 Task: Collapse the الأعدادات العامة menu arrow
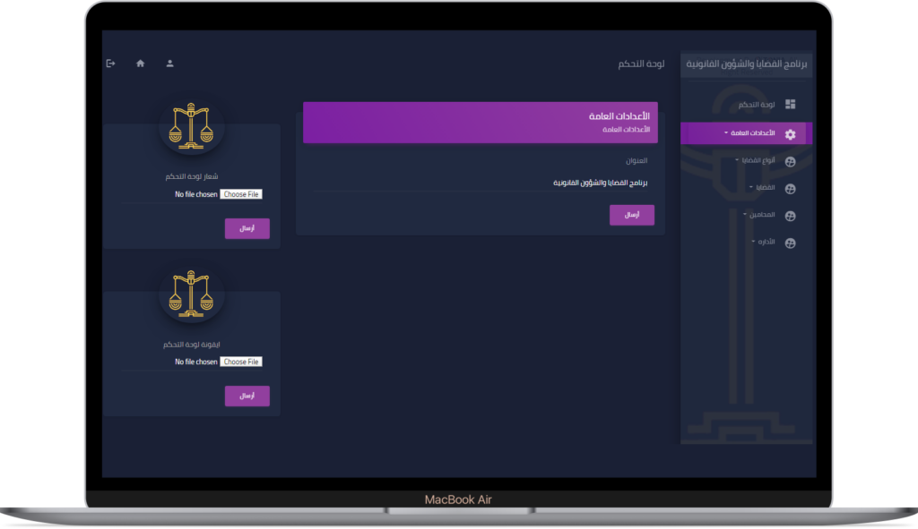[x=726, y=133]
